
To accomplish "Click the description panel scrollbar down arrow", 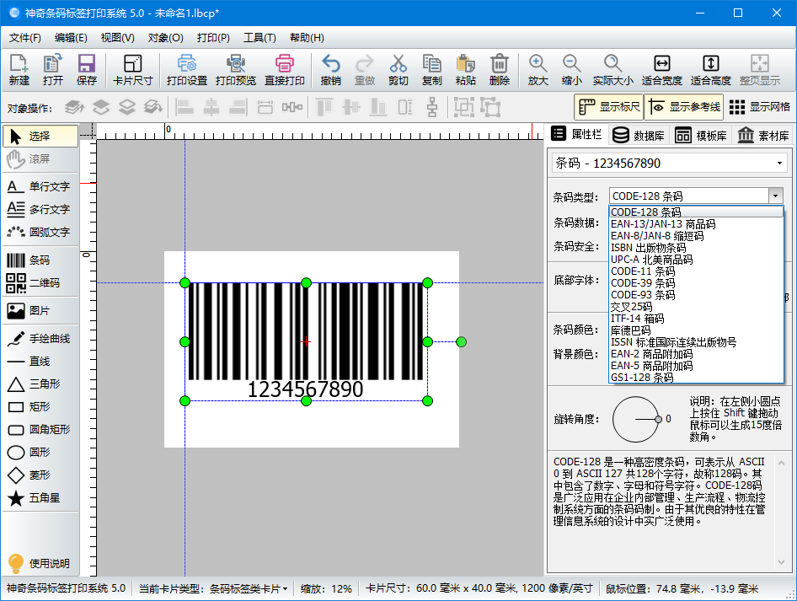I will [x=781, y=562].
